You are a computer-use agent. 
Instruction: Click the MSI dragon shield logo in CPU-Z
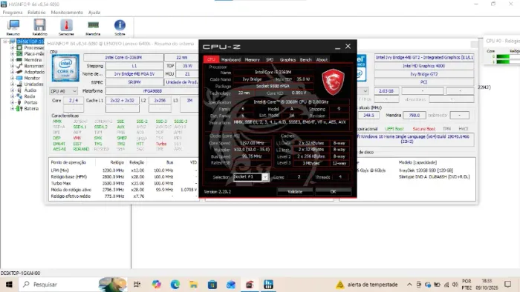[x=333, y=82]
